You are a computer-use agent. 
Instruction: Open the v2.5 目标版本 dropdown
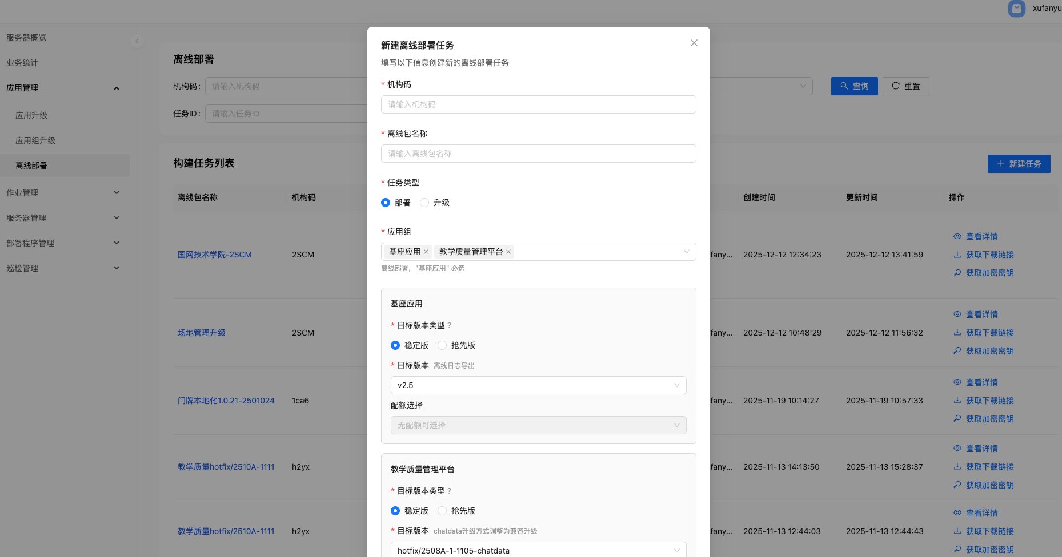click(538, 385)
